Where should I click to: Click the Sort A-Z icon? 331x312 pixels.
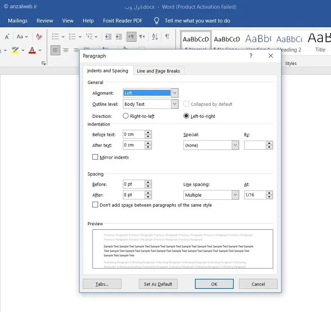[155, 37]
